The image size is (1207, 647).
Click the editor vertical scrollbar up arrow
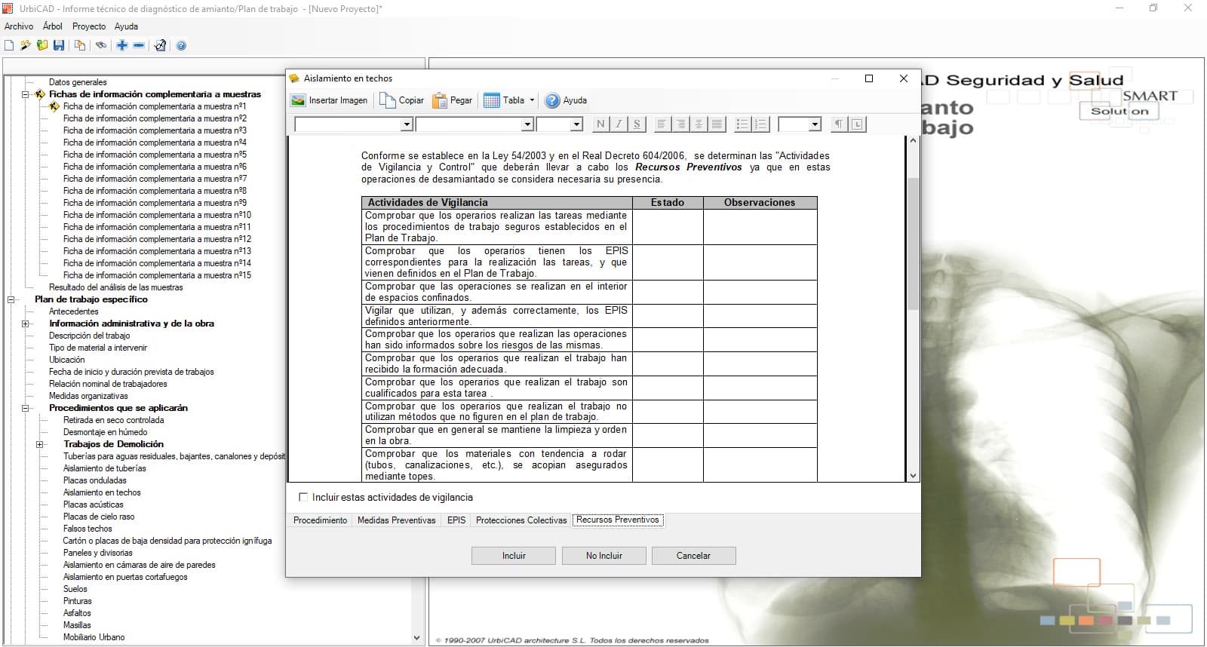click(913, 141)
